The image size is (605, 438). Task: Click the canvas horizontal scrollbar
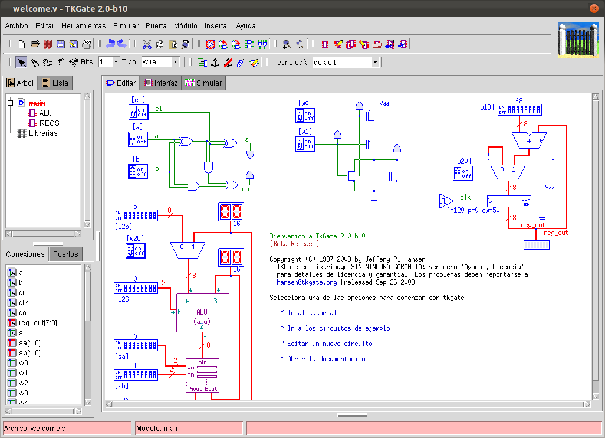[x=348, y=404]
